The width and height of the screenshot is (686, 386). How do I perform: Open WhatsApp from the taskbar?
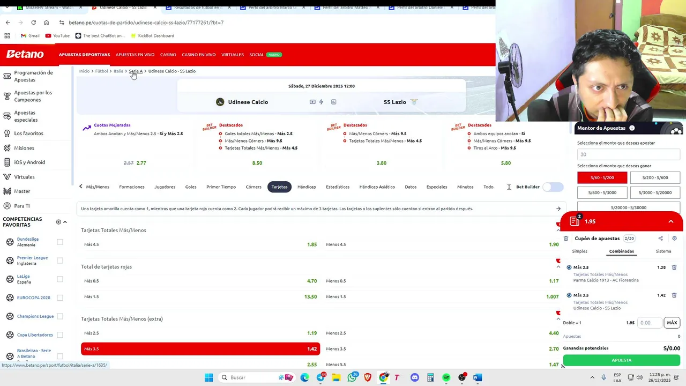(352, 377)
